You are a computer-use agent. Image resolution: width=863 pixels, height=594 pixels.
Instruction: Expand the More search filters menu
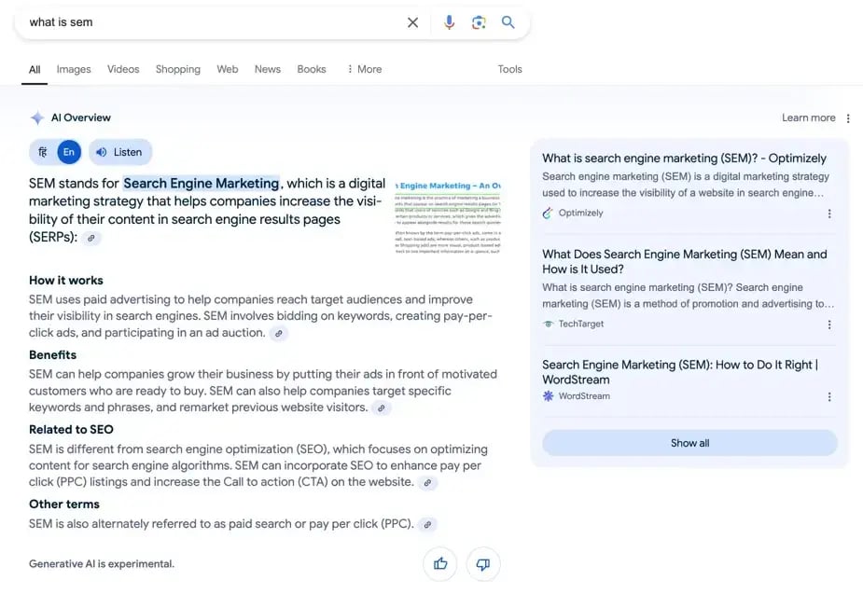click(365, 69)
